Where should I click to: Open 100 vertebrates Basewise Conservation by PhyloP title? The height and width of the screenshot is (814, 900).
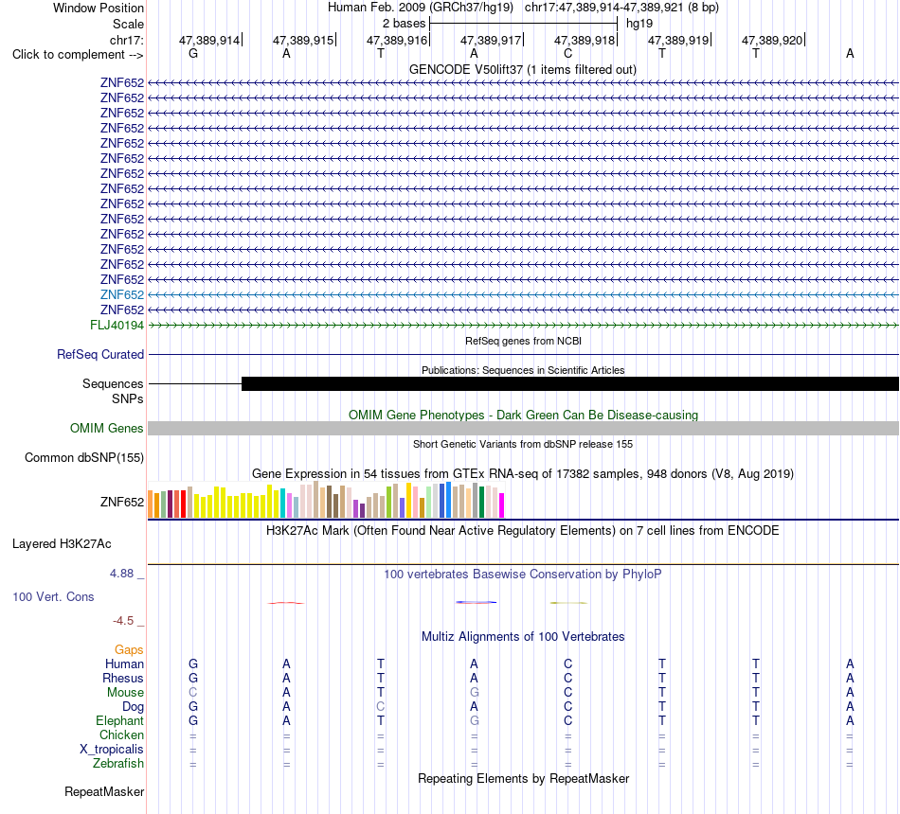[x=522, y=575]
